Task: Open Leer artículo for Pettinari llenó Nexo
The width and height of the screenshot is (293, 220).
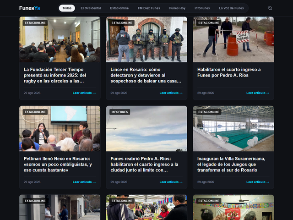Action: point(84,182)
